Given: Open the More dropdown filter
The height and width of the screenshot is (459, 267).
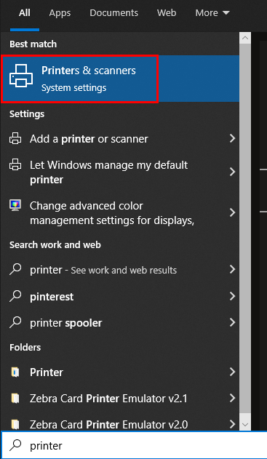Looking at the screenshot, I should click(212, 13).
